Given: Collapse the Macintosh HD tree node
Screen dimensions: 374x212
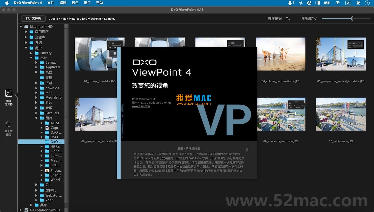Looking at the screenshot, I should pyautogui.click(x=21, y=26).
